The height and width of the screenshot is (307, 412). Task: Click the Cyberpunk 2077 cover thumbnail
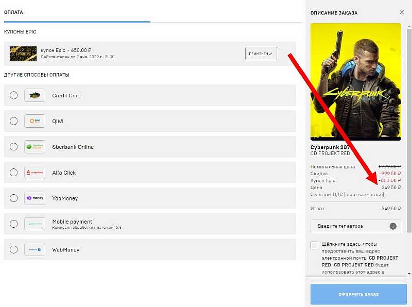pos(356,82)
